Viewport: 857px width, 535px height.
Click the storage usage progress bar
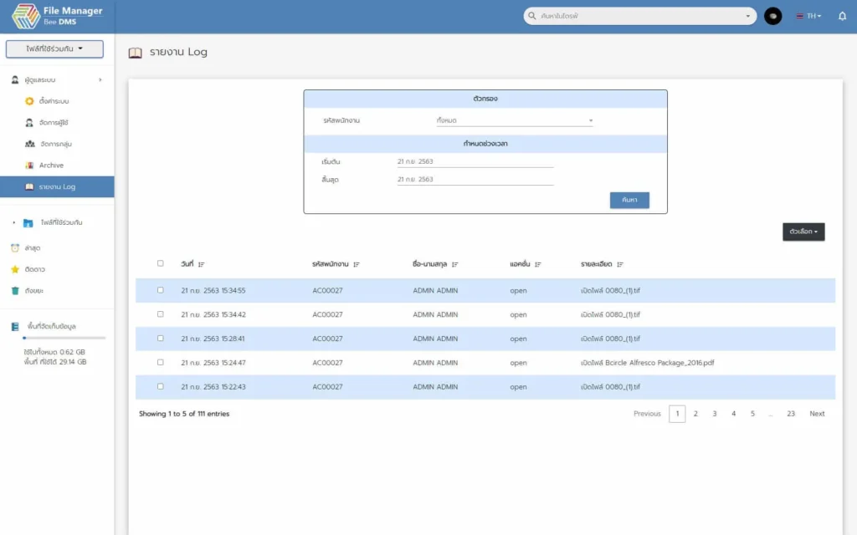coord(64,338)
